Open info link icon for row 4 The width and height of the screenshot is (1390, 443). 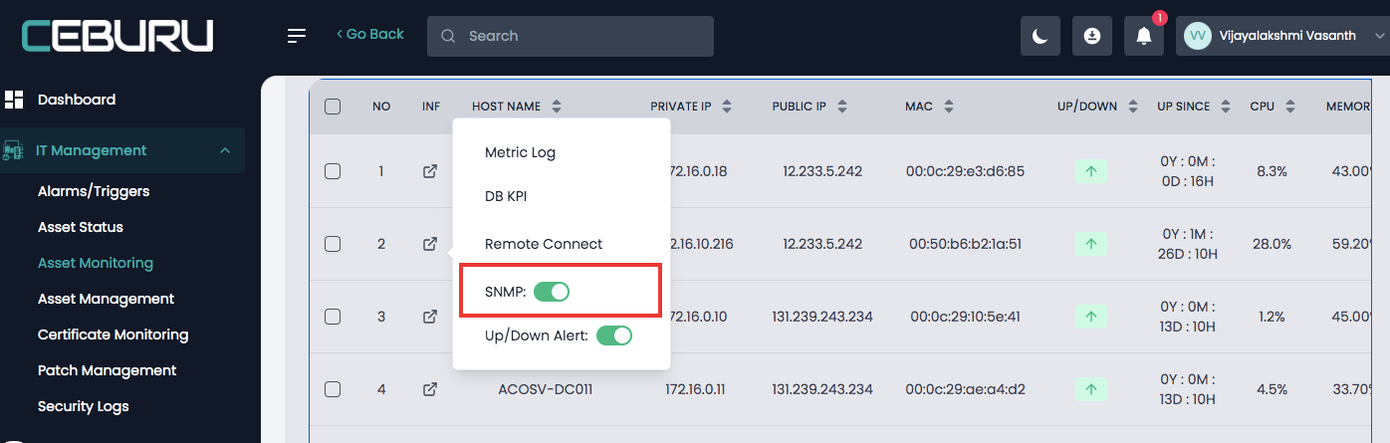coord(429,389)
